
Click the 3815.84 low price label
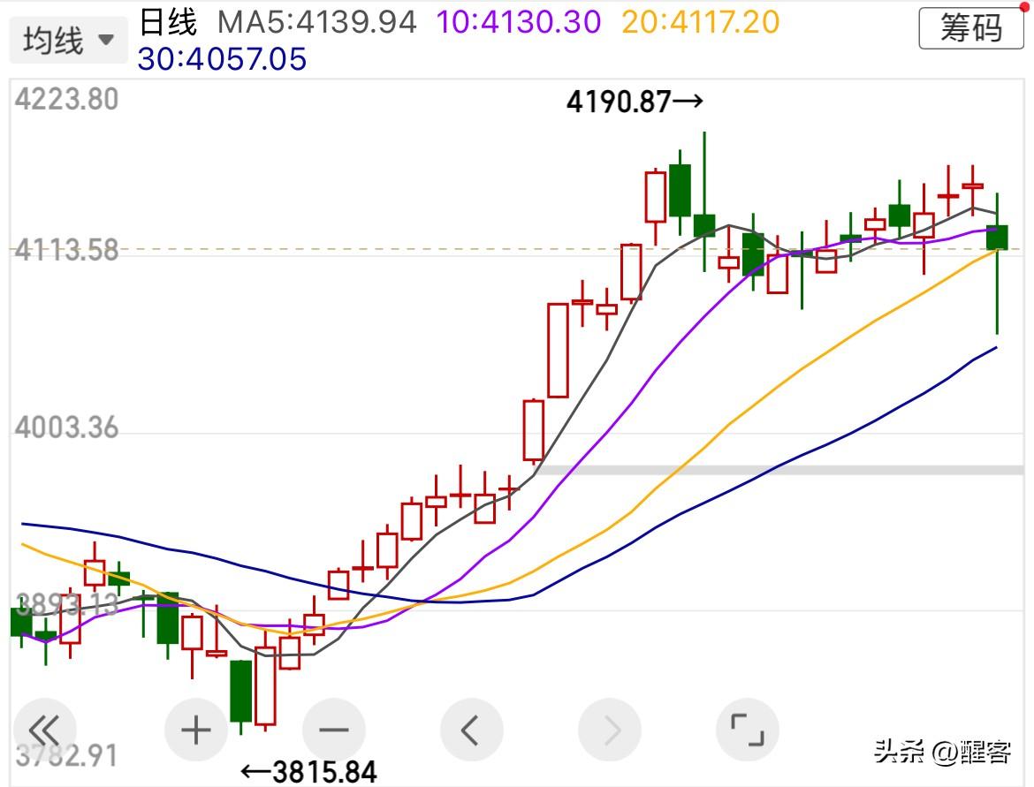pos(309,771)
